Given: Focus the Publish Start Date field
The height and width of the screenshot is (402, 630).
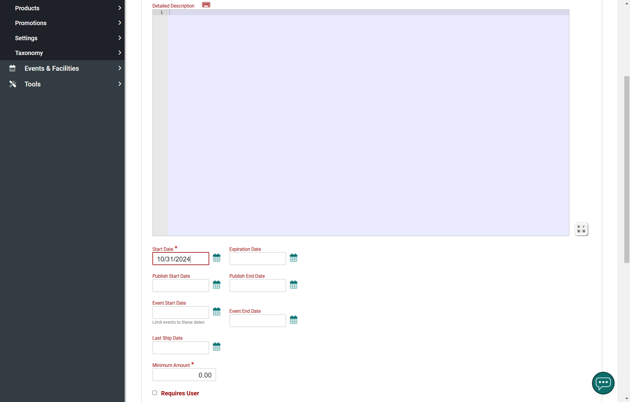Looking at the screenshot, I should point(181,286).
